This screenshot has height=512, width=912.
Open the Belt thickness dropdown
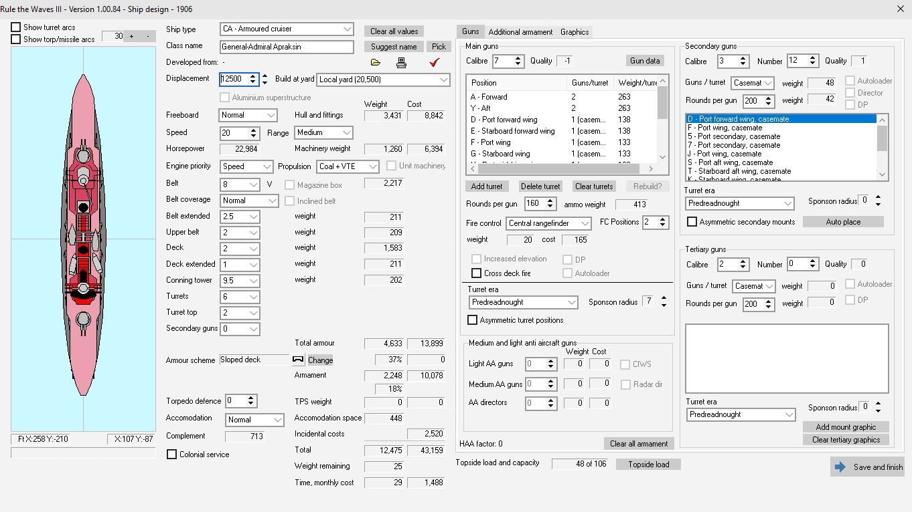click(x=240, y=184)
